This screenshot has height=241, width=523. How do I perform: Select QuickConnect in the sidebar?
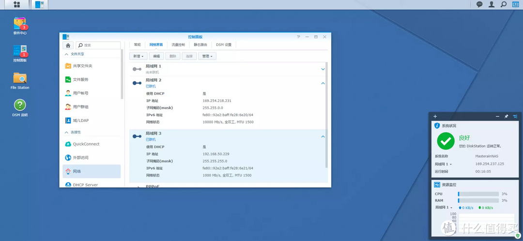[x=86, y=144]
